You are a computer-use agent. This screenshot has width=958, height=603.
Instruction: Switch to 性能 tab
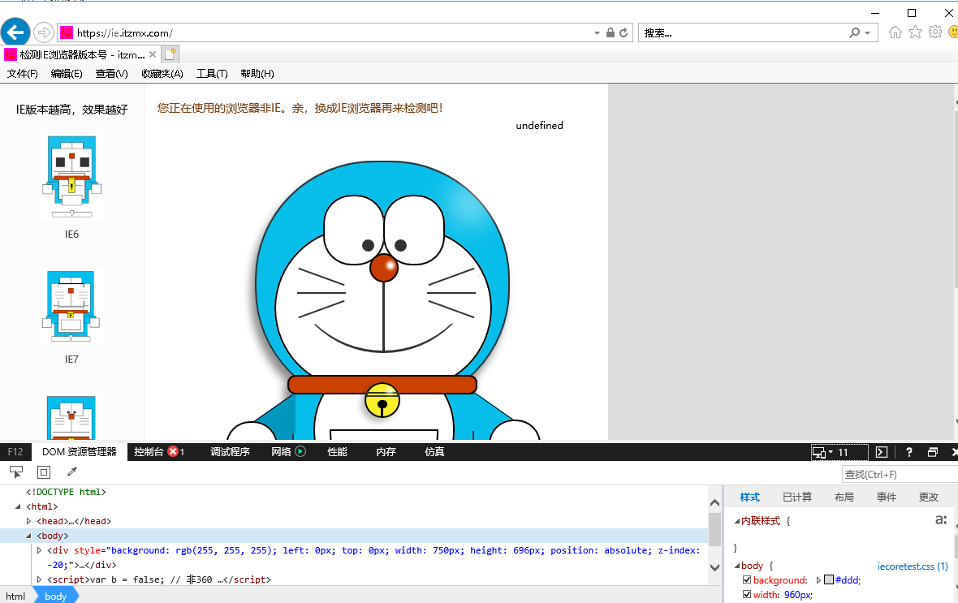click(337, 451)
